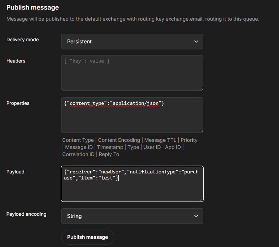Focus the Headers text area
The image size is (279, 247).
(132, 73)
